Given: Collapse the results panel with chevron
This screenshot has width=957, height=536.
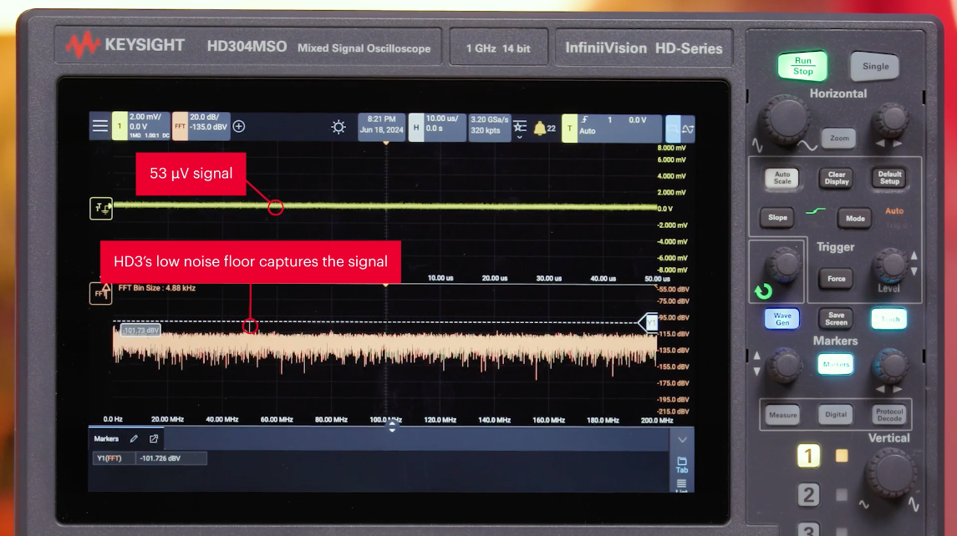Looking at the screenshot, I should coord(682,439).
